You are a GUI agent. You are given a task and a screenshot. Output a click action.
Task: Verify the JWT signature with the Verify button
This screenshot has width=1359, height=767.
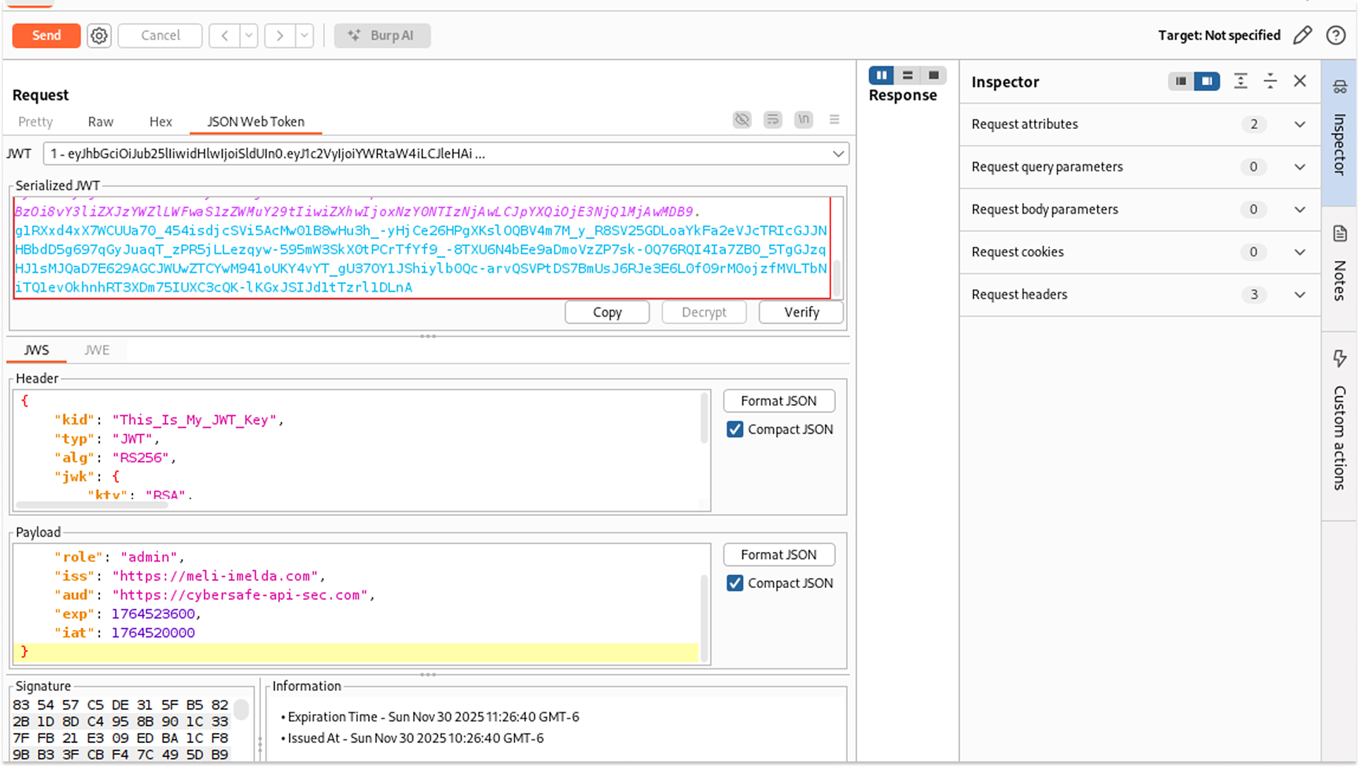[x=801, y=312]
